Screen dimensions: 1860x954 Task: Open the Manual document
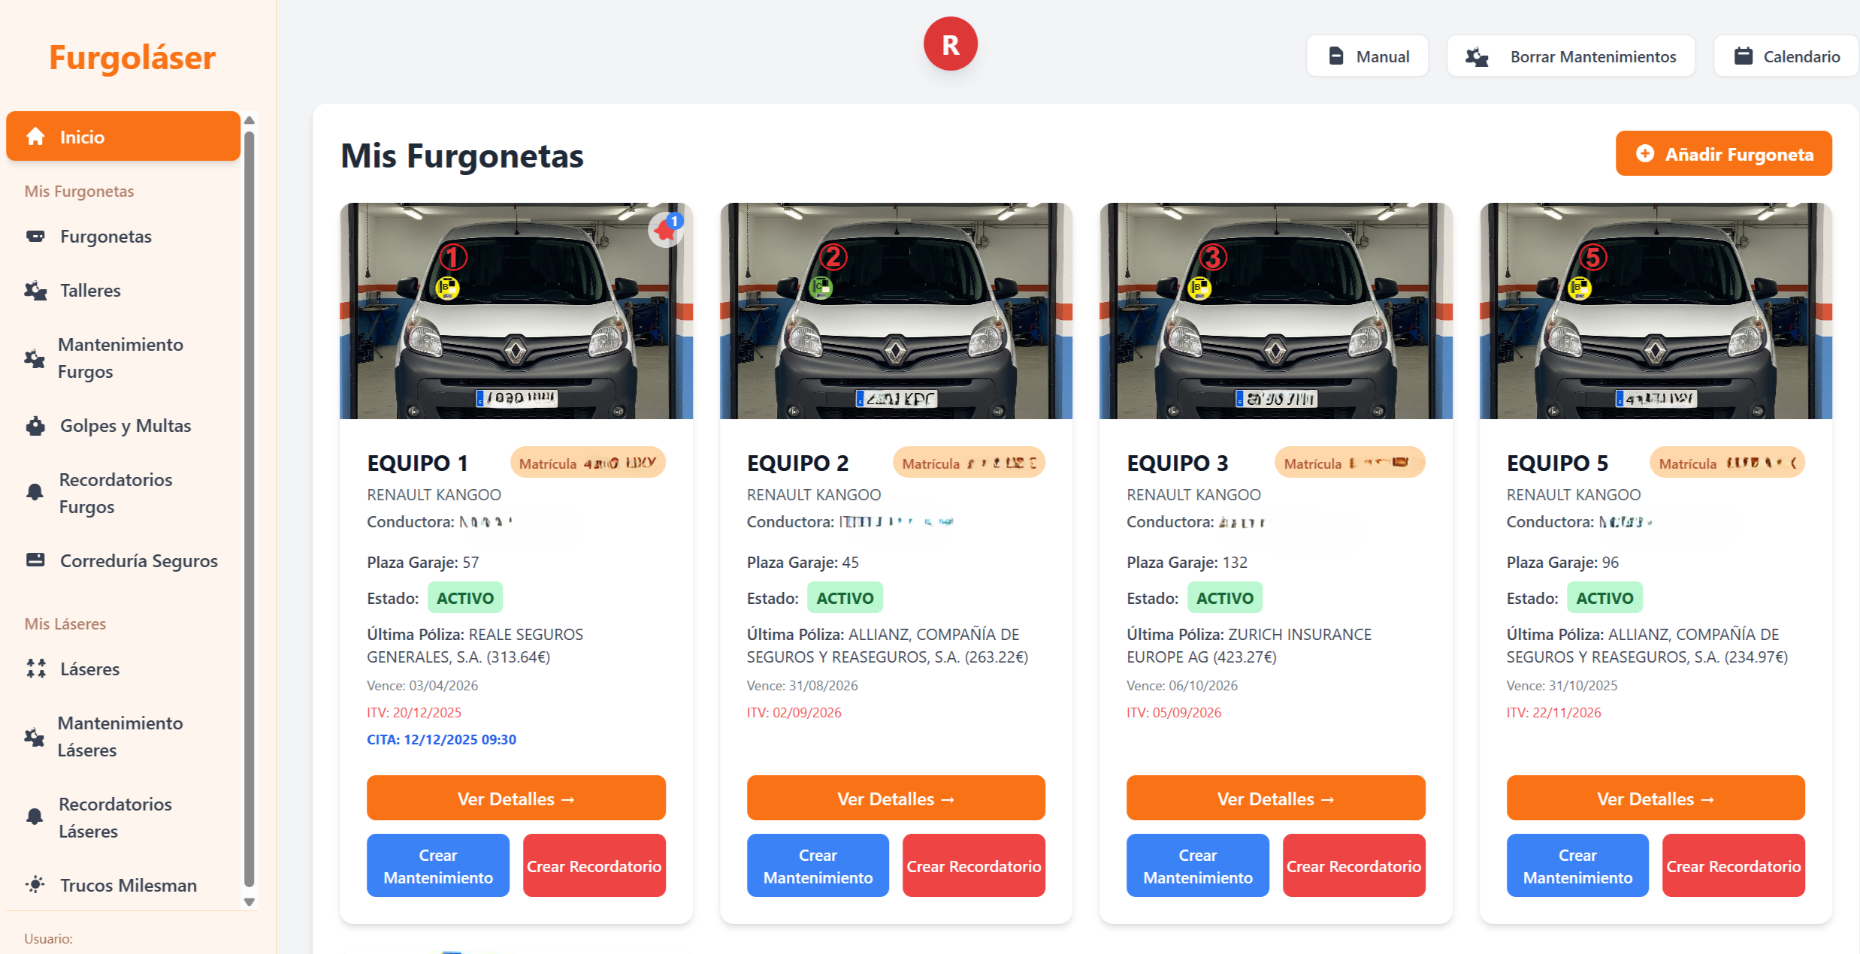coord(1368,56)
